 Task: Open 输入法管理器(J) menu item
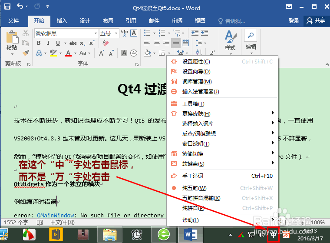point(222,92)
